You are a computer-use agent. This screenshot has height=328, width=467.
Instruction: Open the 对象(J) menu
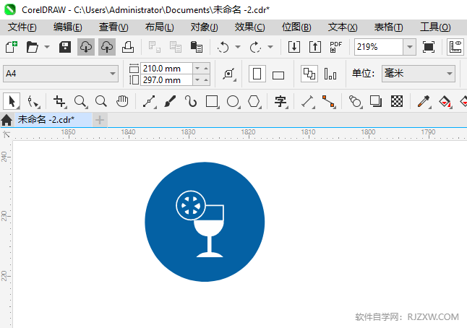tap(205, 27)
